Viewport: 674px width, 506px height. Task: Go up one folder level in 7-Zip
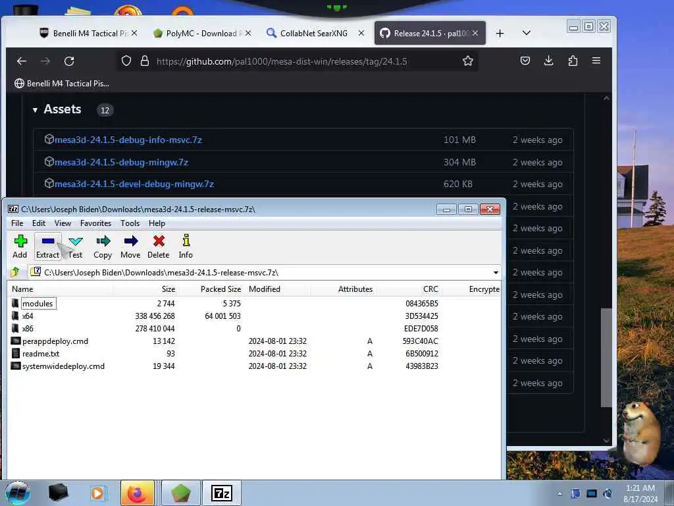[x=15, y=272]
